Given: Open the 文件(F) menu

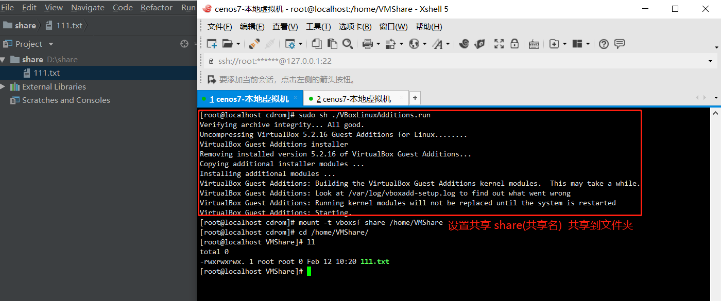Looking at the screenshot, I should [219, 27].
